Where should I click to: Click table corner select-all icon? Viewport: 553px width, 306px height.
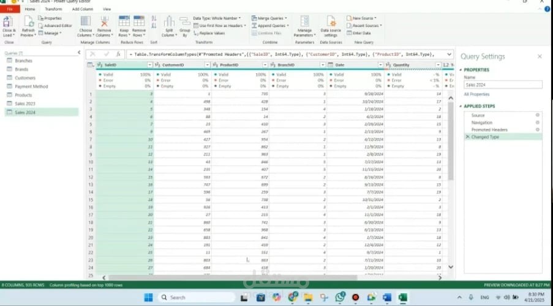(90, 65)
